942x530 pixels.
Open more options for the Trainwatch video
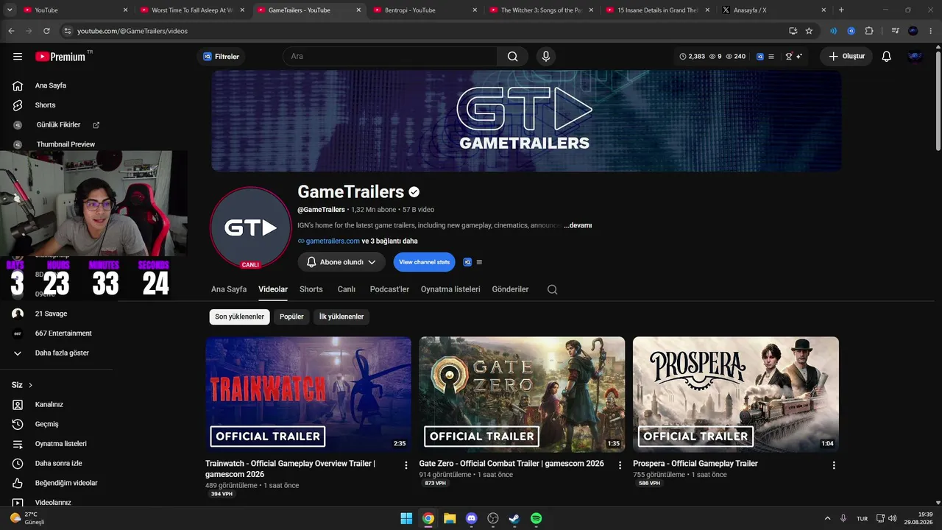coord(406,465)
